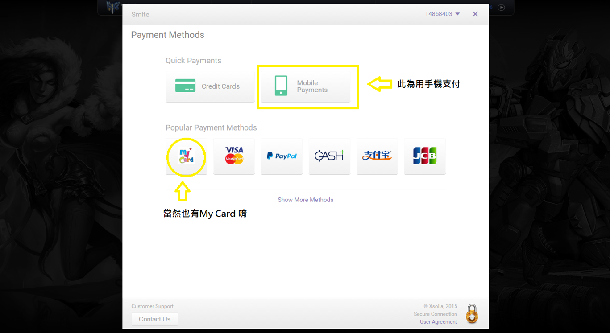The height and width of the screenshot is (333, 610).
Task: Open the Credit Cards quick payment
Action: pos(210,86)
